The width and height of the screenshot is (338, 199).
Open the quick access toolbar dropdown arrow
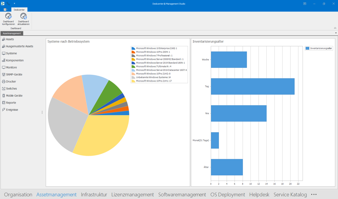tap(15, 3)
